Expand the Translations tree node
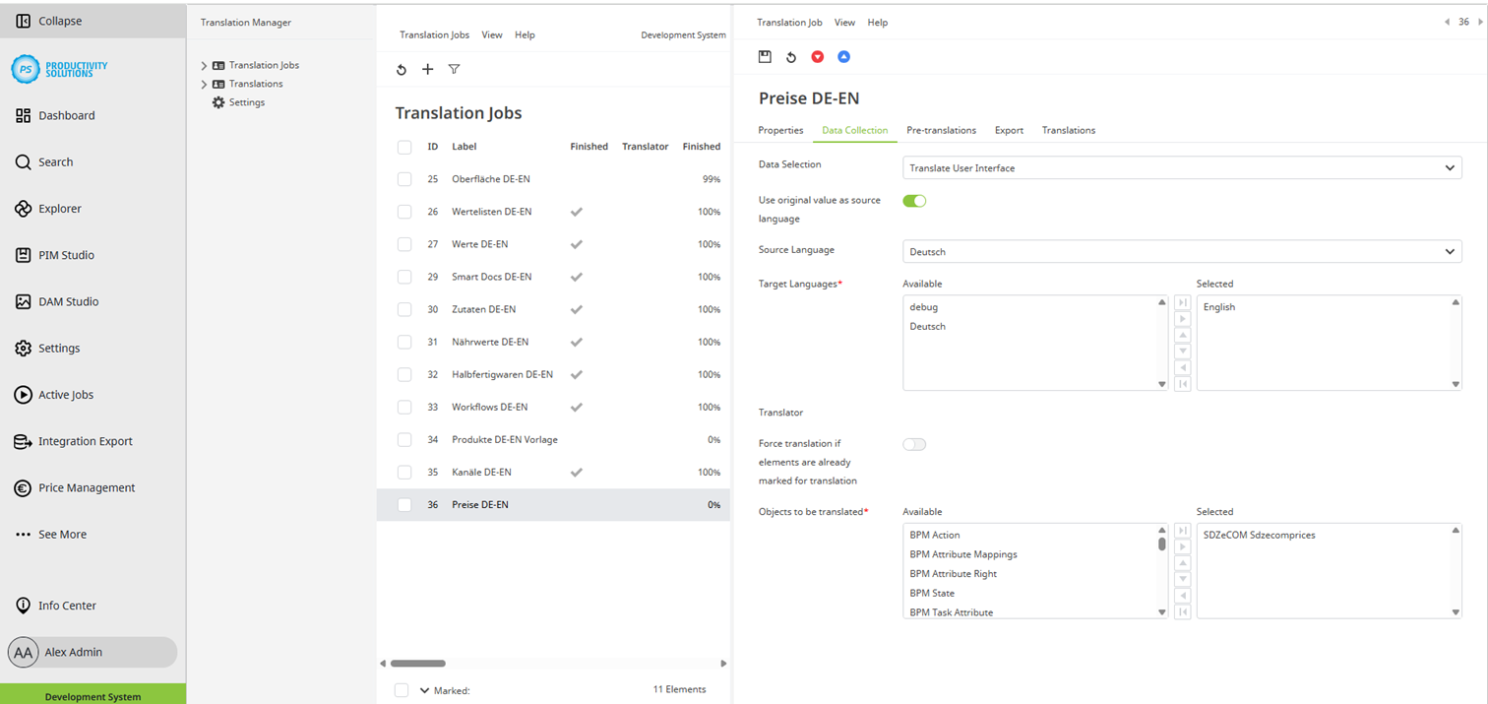The height and width of the screenshot is (704, 1488). click(x=205, y=83)
